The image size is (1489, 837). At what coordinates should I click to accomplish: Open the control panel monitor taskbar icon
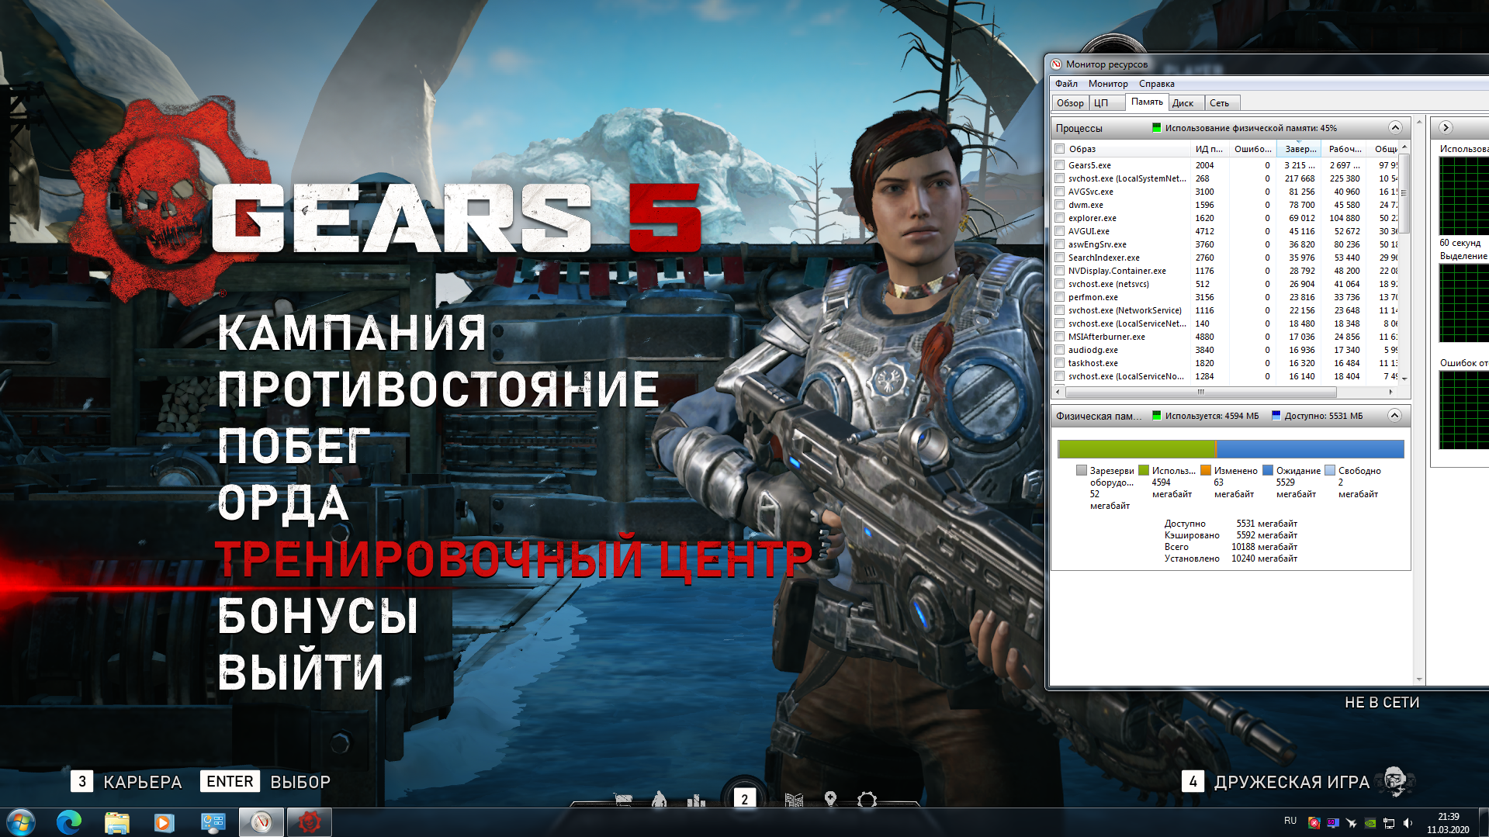coord(213,822)
